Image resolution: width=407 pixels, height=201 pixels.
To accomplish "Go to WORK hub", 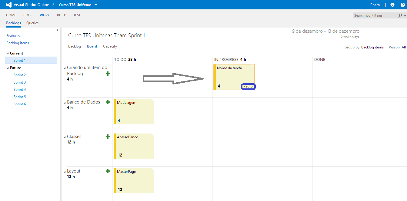I will coord(45,15).
